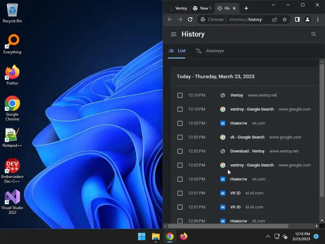
Task: Check the Download . Ventoy entry
Action: [180, 151]
